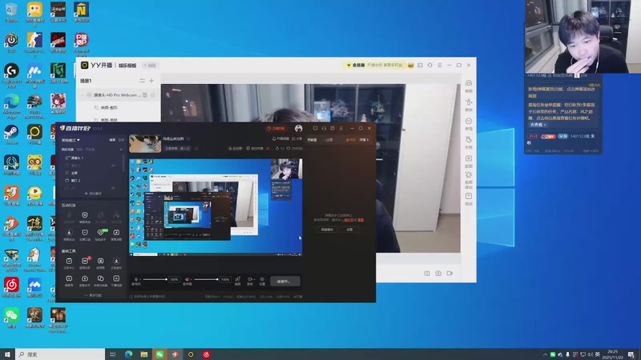The height and width of the screenshot is (360, 641).
Task: Mute the speaker icon in 直播伴侣 bottom bar
Action: pyautogui.click(x=187, y=280)
